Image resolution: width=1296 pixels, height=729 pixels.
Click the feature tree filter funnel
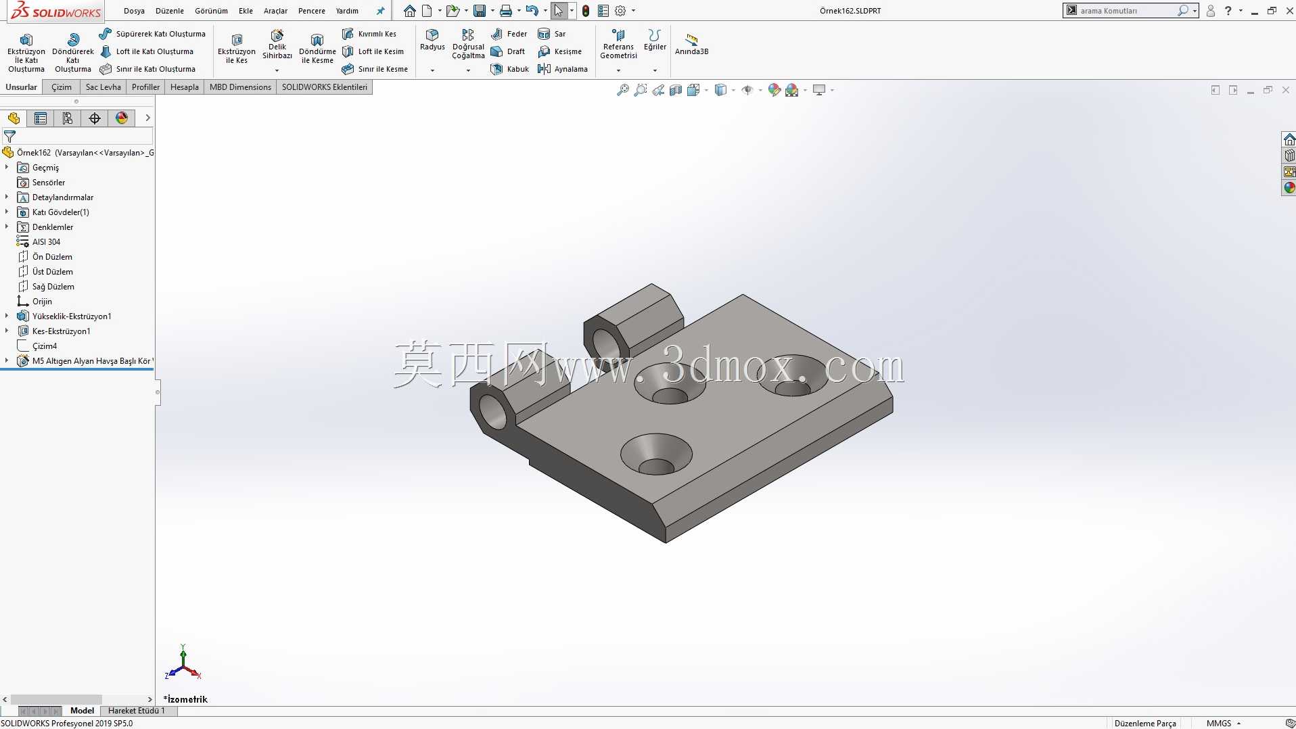9,137
